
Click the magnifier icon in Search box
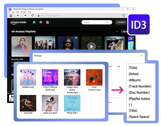[107, 22]
